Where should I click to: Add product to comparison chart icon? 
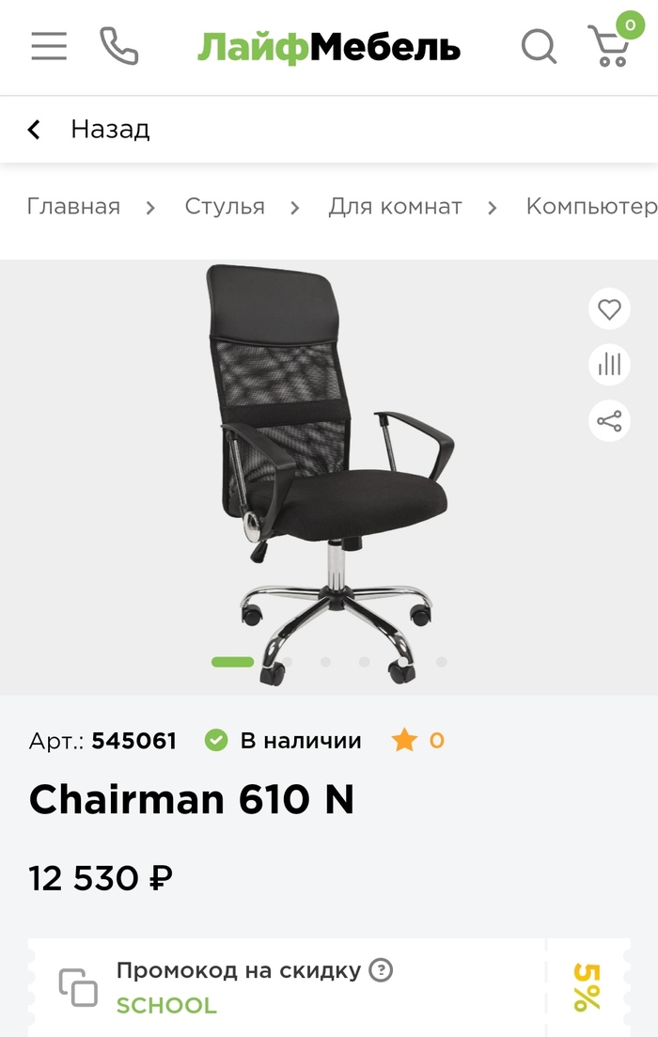pyautogui.click(x=609, y=365)
